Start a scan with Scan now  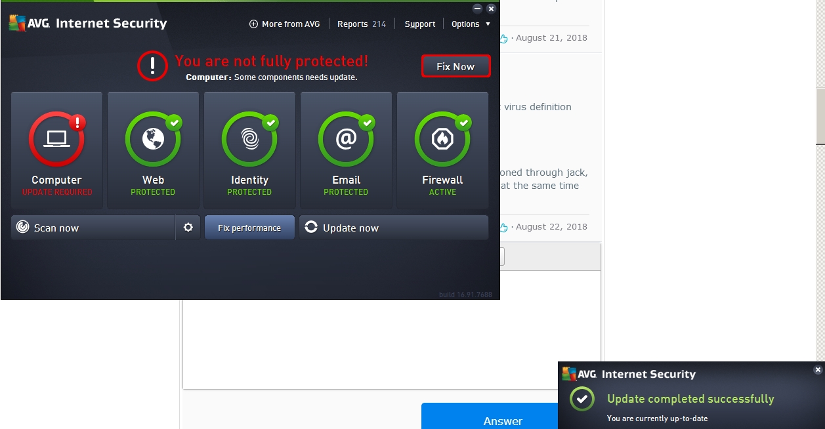[92, 228]
